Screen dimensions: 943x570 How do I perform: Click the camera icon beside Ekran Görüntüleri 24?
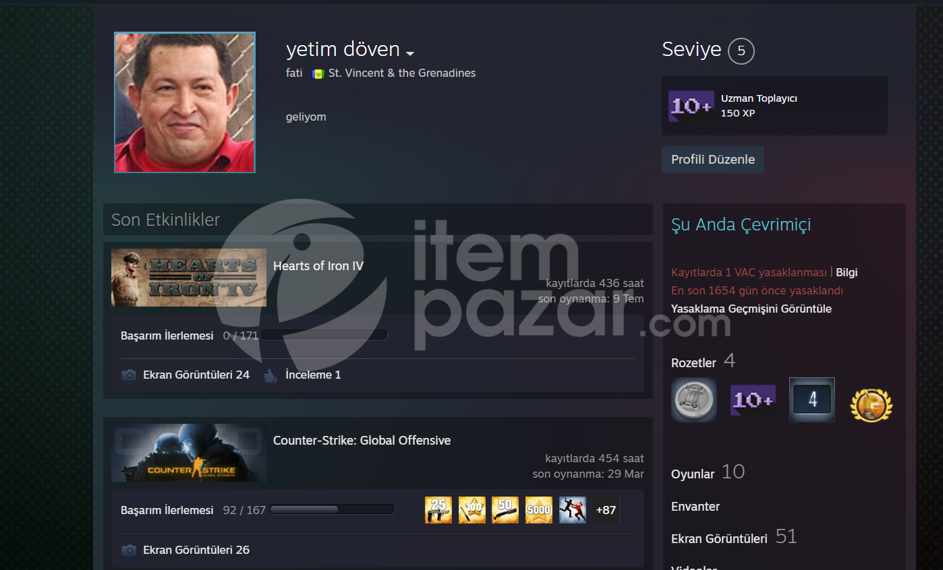129,375
